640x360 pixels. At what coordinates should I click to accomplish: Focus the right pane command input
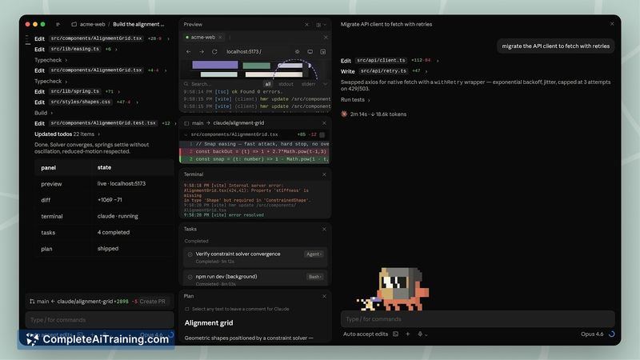[x=478, y=319]
